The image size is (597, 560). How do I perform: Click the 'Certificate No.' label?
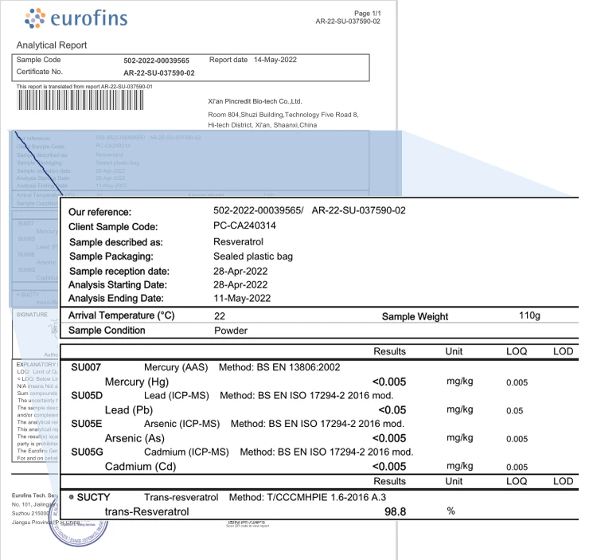coord(39,72)
